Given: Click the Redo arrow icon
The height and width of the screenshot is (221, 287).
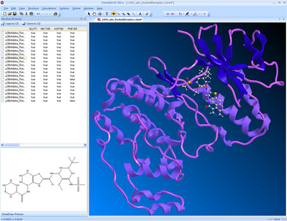Looking at the screenshot, I should [46, 14].
